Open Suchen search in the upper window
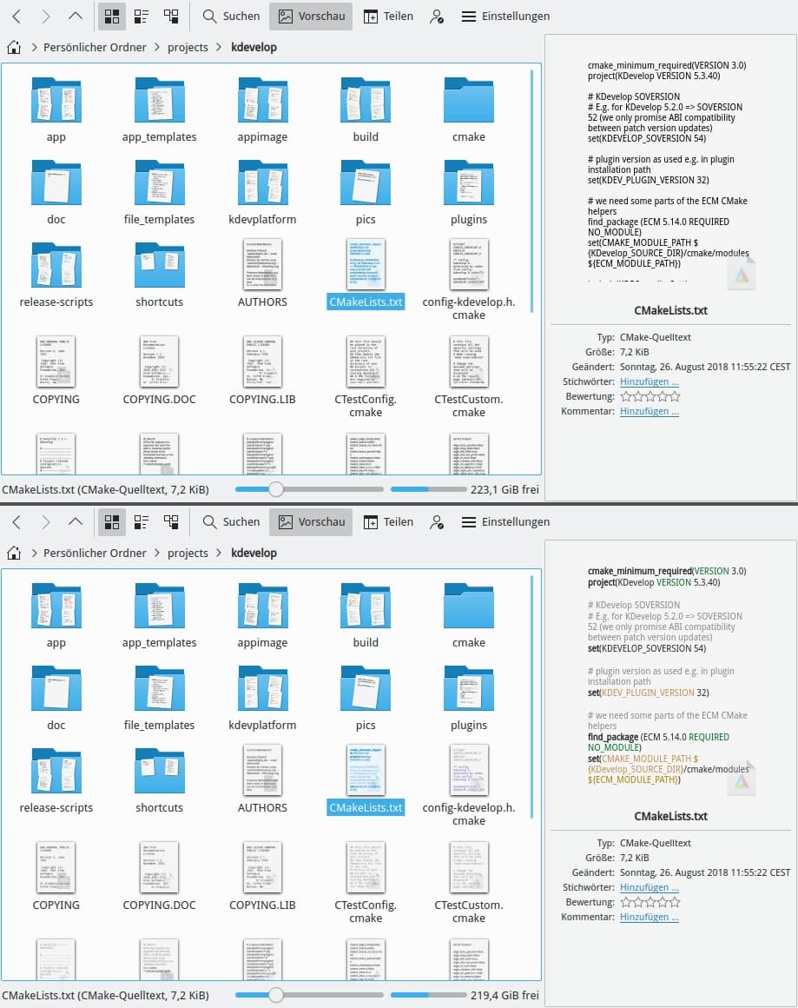This screenshot has width=798, height=1008. pyautogui.click(x=231, y=16)
